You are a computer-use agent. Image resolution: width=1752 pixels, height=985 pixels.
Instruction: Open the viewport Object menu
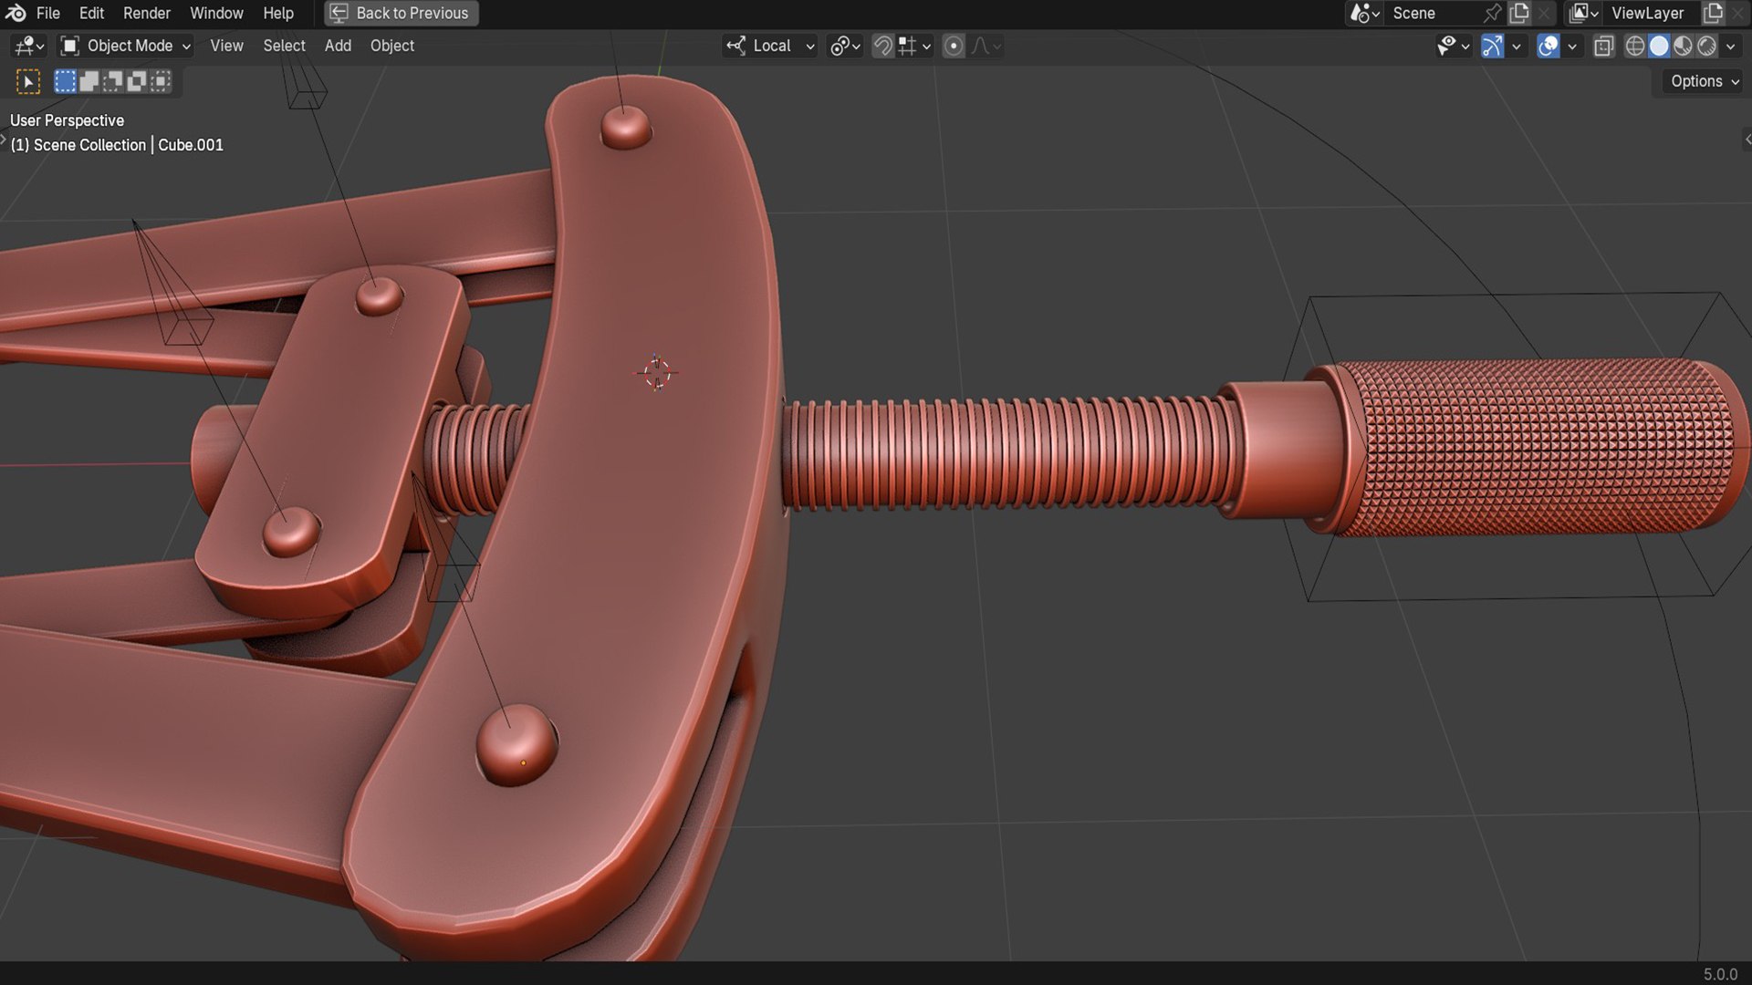pyautogui.click(x=392, y=46)
